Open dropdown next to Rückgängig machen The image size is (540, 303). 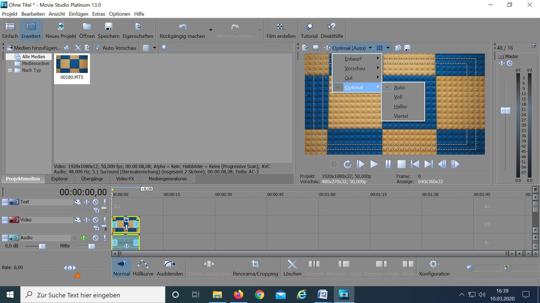pos(211,30)
